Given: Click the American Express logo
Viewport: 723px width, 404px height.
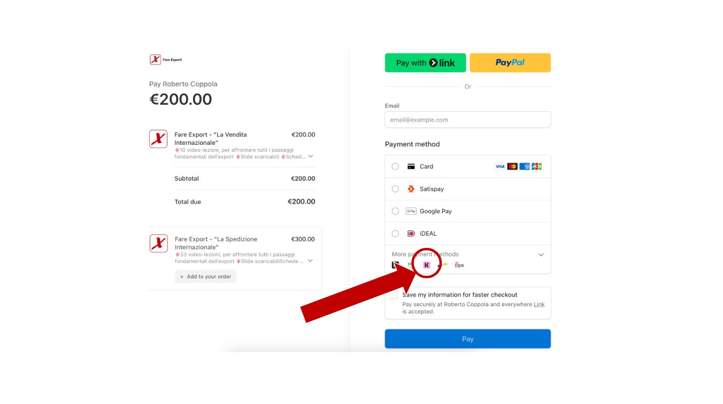Looking at the screenshot, I should (525, 167).
